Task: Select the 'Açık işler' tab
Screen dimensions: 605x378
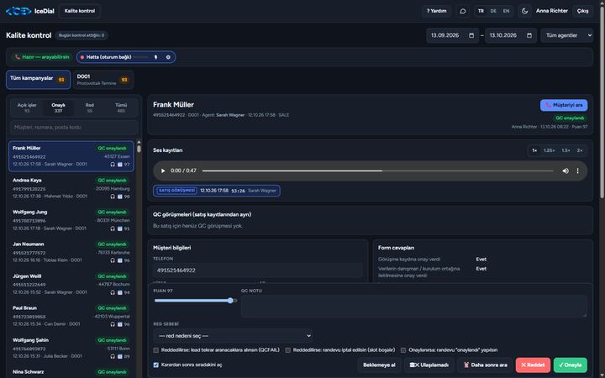Action: pos(27,108)
